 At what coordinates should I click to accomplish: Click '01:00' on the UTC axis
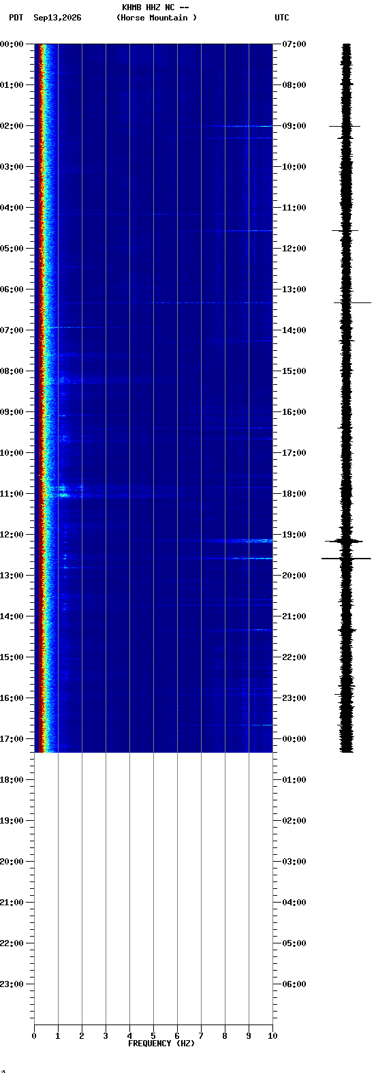coord(294,780)
